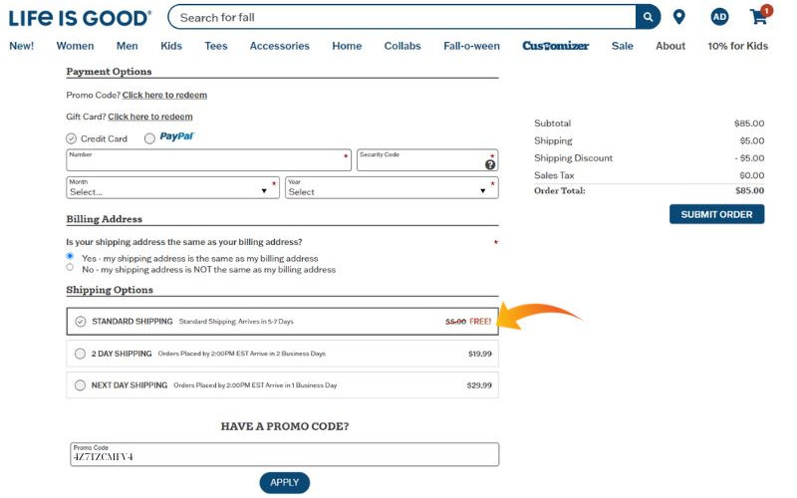Screen dimensions: 797x498
Task: Click the gift card redeem link
Action: 149,117
